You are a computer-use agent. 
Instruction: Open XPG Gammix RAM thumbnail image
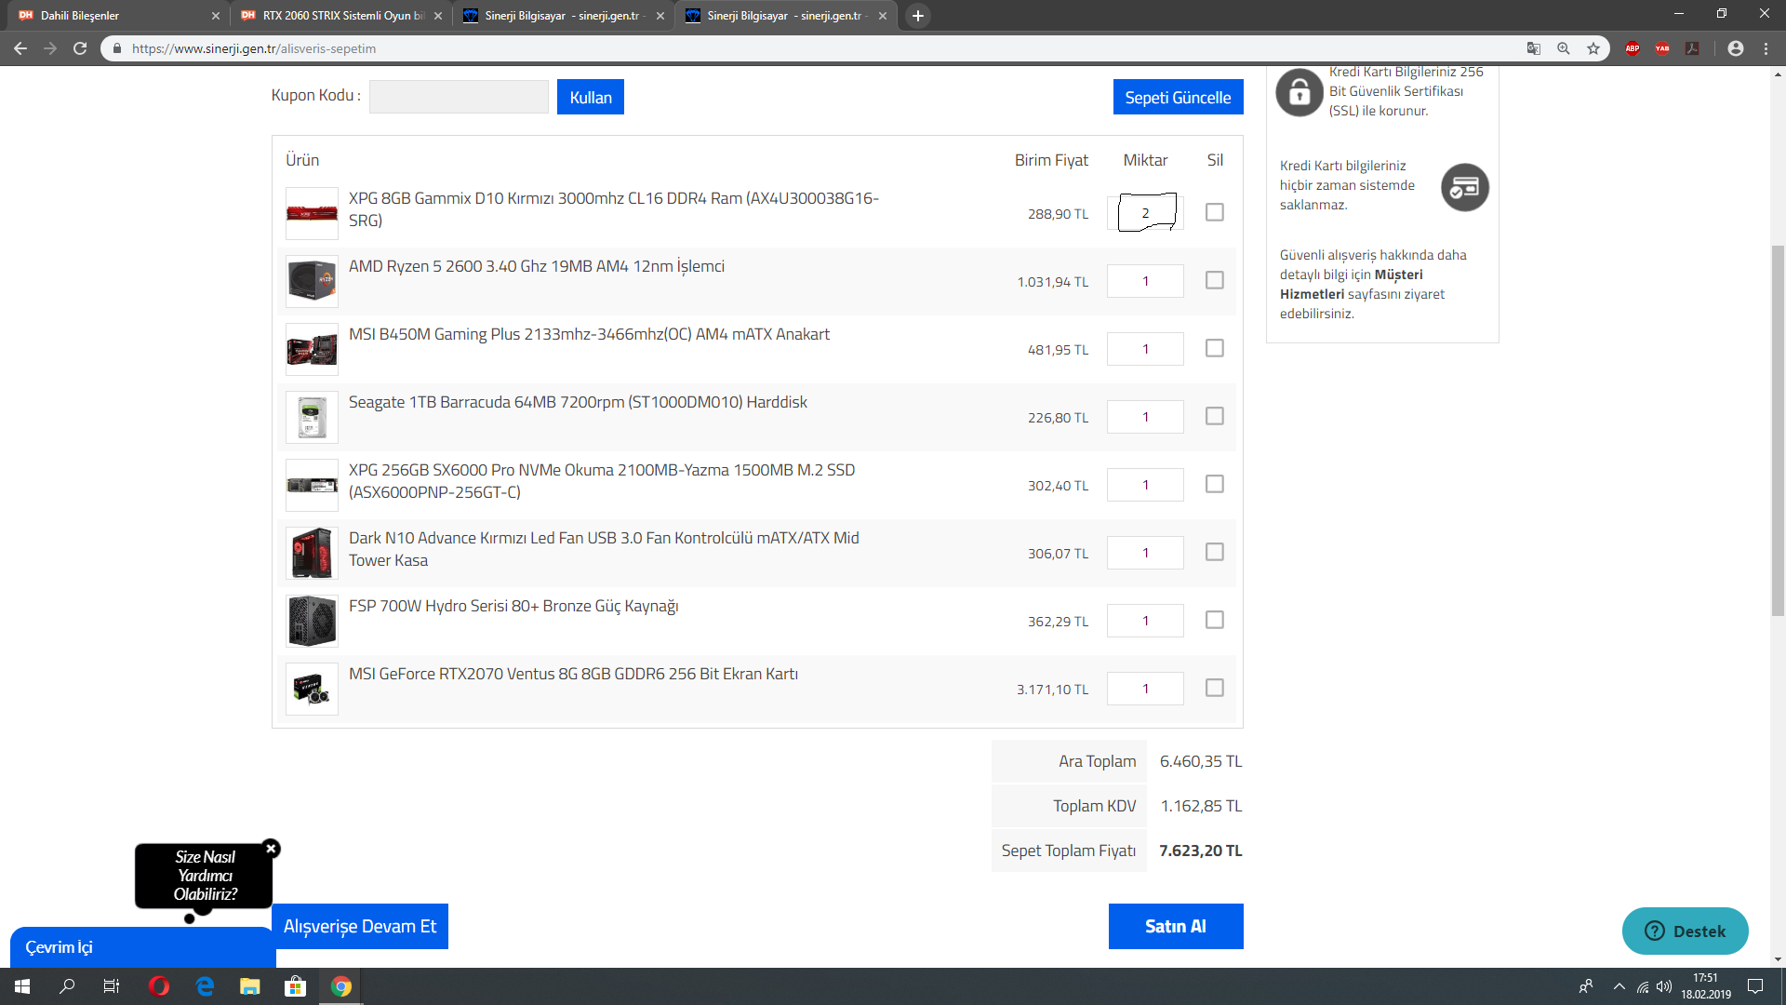[312, 213]
